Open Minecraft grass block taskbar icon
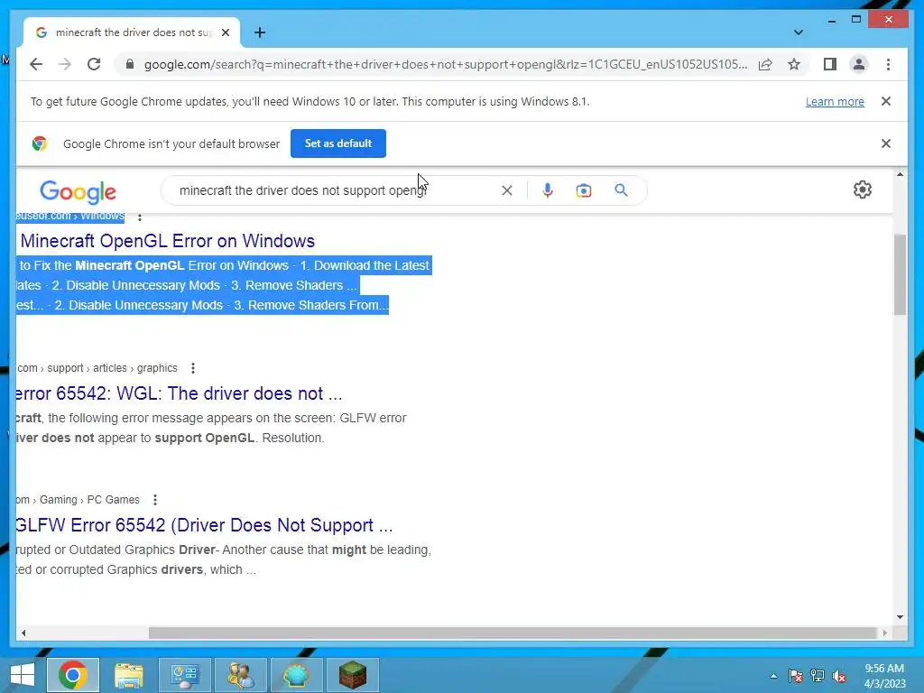Viewport: 924px width, 693px height. click(353, 675)
